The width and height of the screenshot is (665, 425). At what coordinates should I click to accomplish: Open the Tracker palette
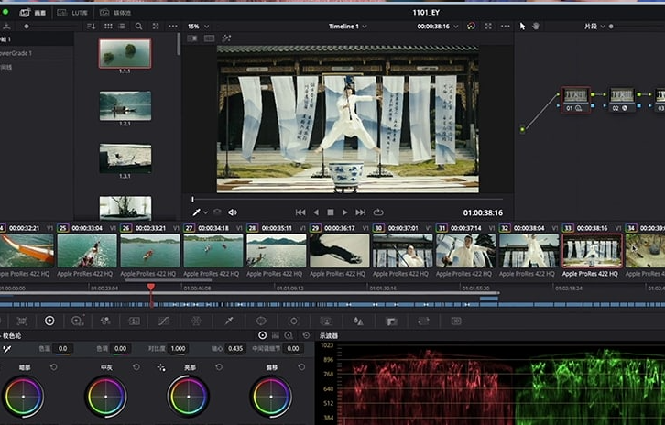[293, 321]
